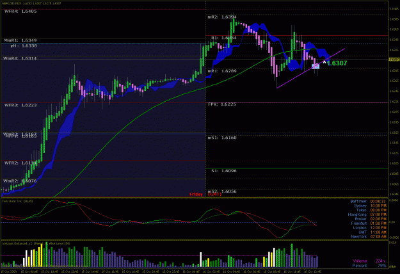This screenshot has width=400, height=274.
Task: Click the Sydney clock label
Action: point(360,205)
